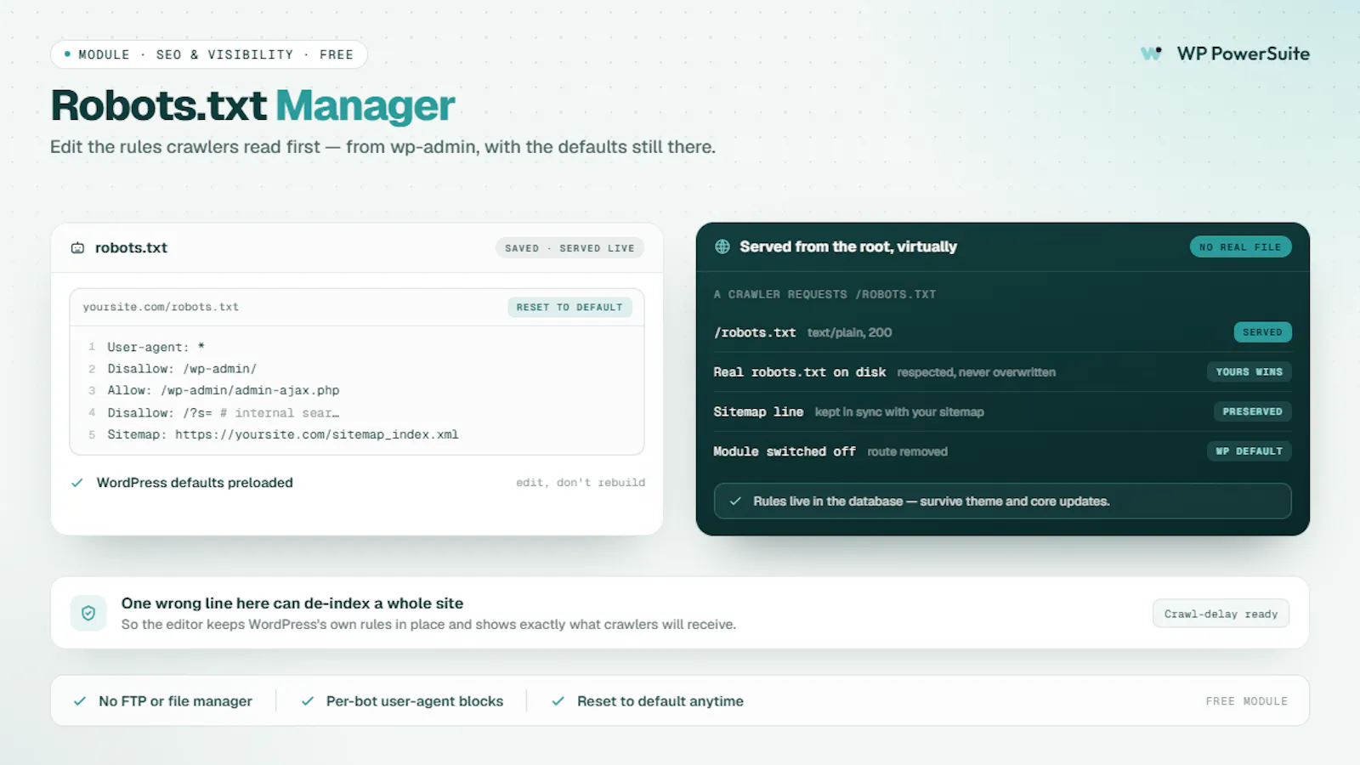
Task: Click 'kept in sync with your sitemap' text
Action: coord(899,411)
